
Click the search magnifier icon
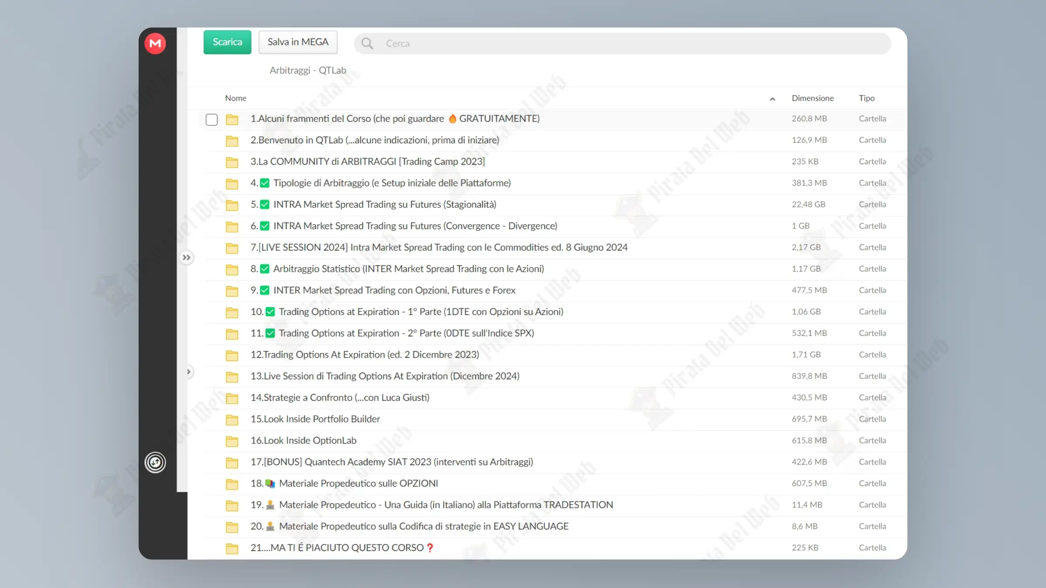tap(367, 44)
